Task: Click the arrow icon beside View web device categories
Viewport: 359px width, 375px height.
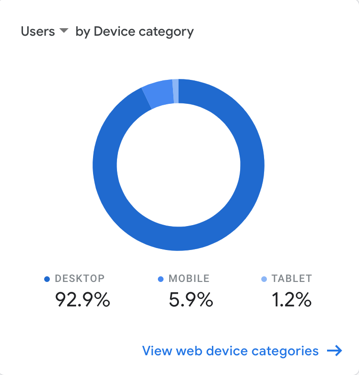Action: [x=335, y=351]
